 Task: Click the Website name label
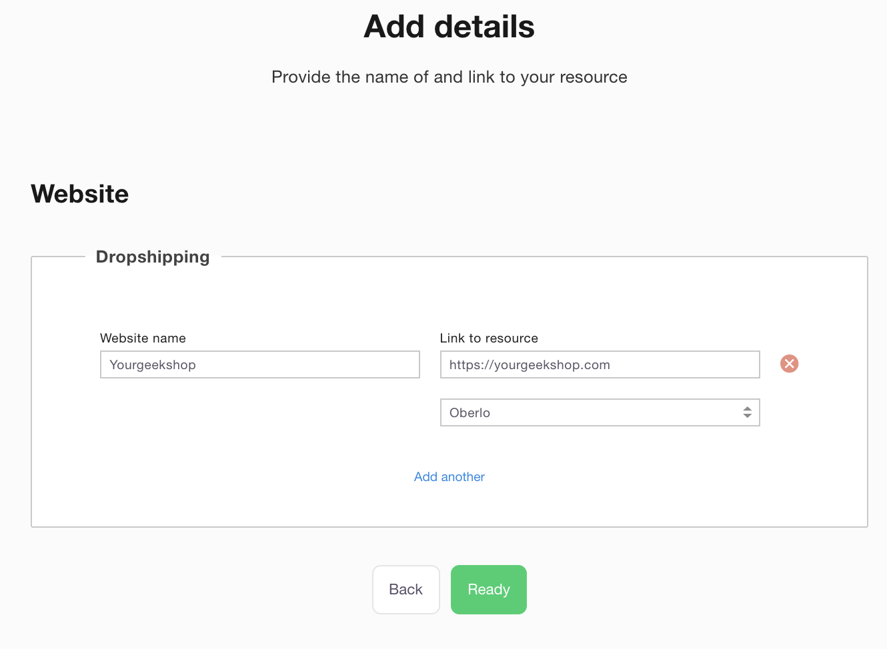(143, 338)
